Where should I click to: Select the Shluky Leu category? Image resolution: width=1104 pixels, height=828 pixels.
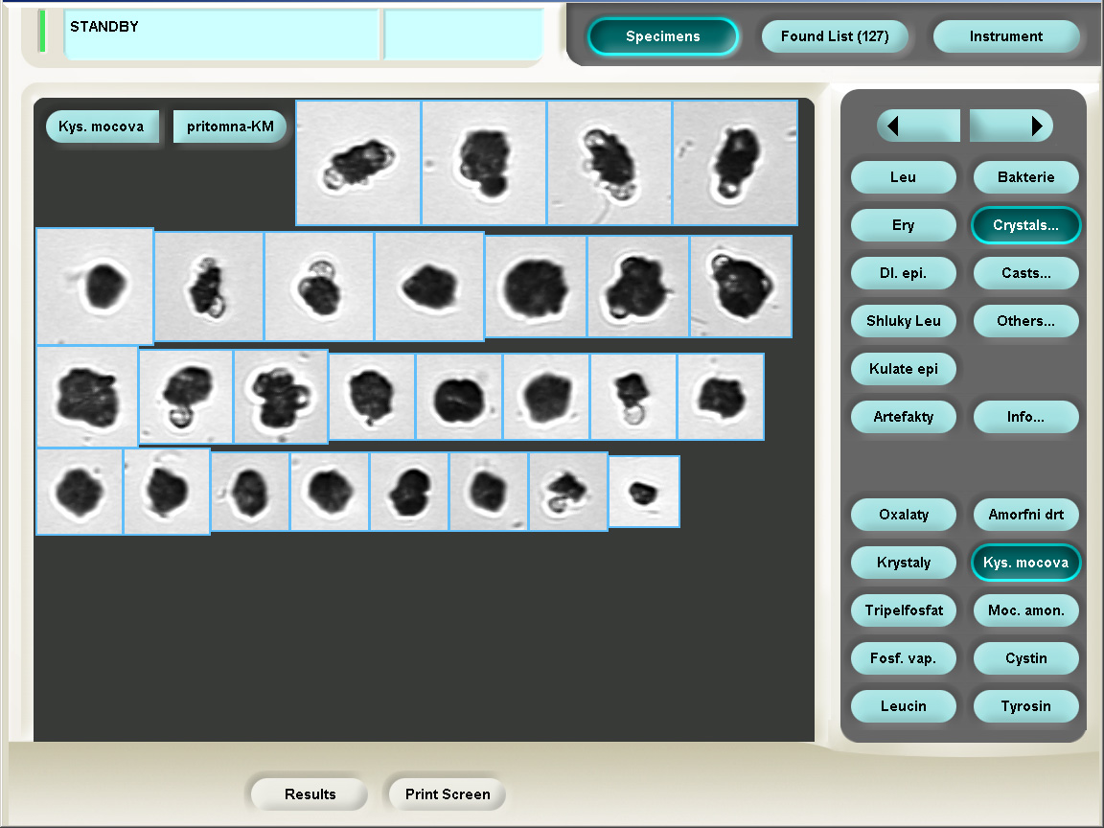click(x=904, y=321)
